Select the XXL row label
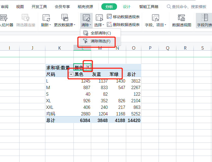 50,107
